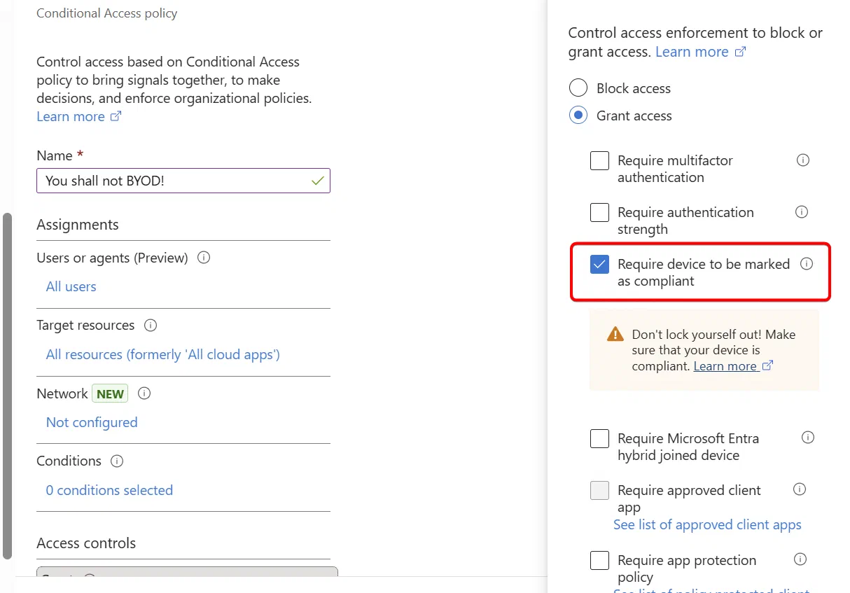Click info icon next to Users or agents

[x=204, y=258]
